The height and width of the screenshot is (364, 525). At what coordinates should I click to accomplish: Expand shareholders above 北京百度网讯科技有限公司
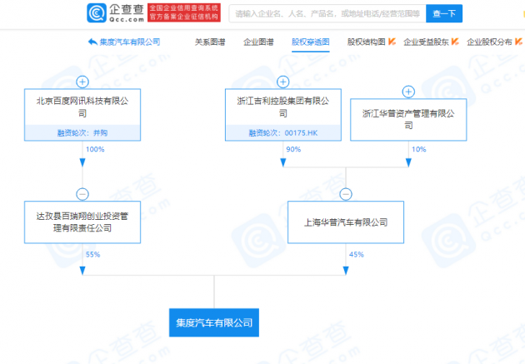[82, 82]
